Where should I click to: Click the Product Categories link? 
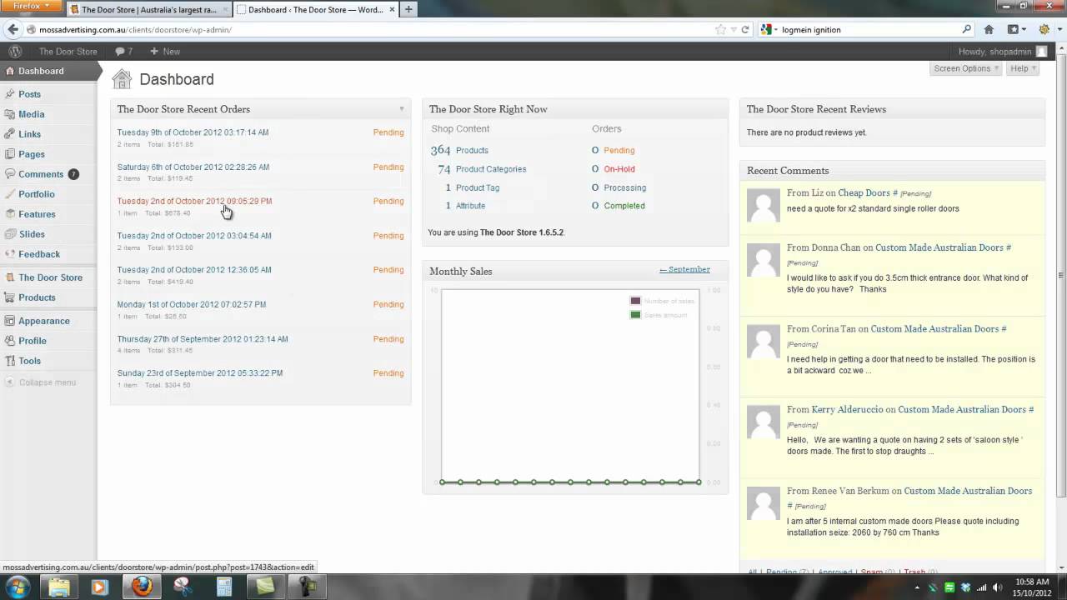[491, 169]
